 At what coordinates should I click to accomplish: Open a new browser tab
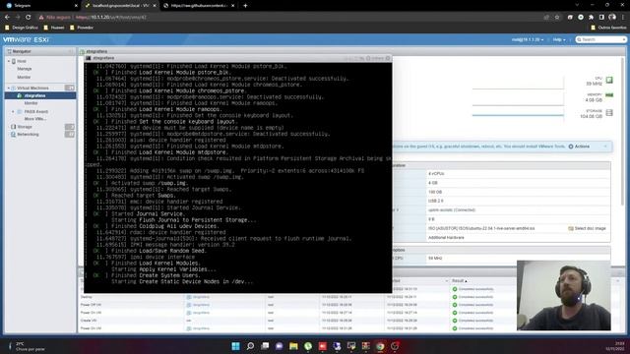point(245,6)
